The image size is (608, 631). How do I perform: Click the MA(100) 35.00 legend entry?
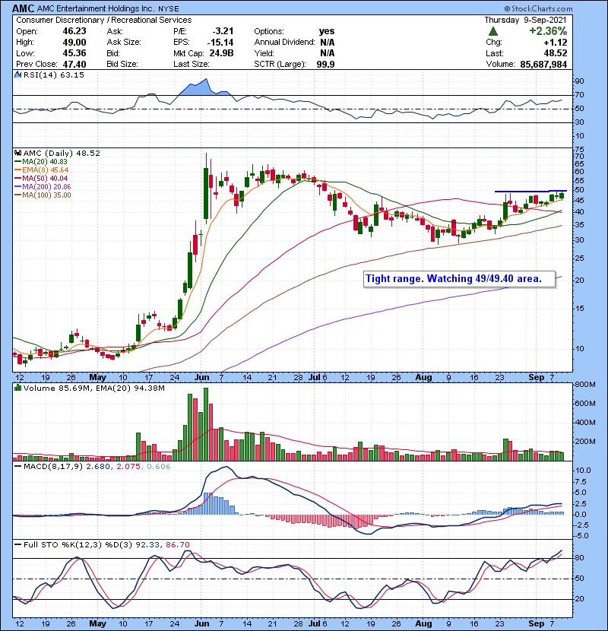[43, 195]
